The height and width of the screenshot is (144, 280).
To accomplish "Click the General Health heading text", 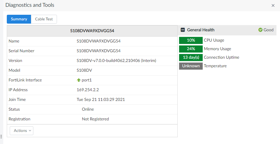I will [201, 30].
